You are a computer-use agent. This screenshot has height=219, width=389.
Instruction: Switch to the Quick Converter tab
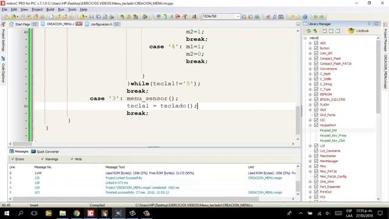click(46, 151)
